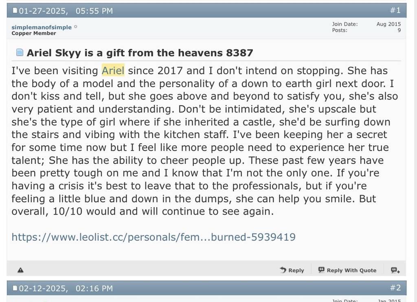Open the simplemanofsimple user profile
Screen dimensions: 417x302
(x=41, y=27)
